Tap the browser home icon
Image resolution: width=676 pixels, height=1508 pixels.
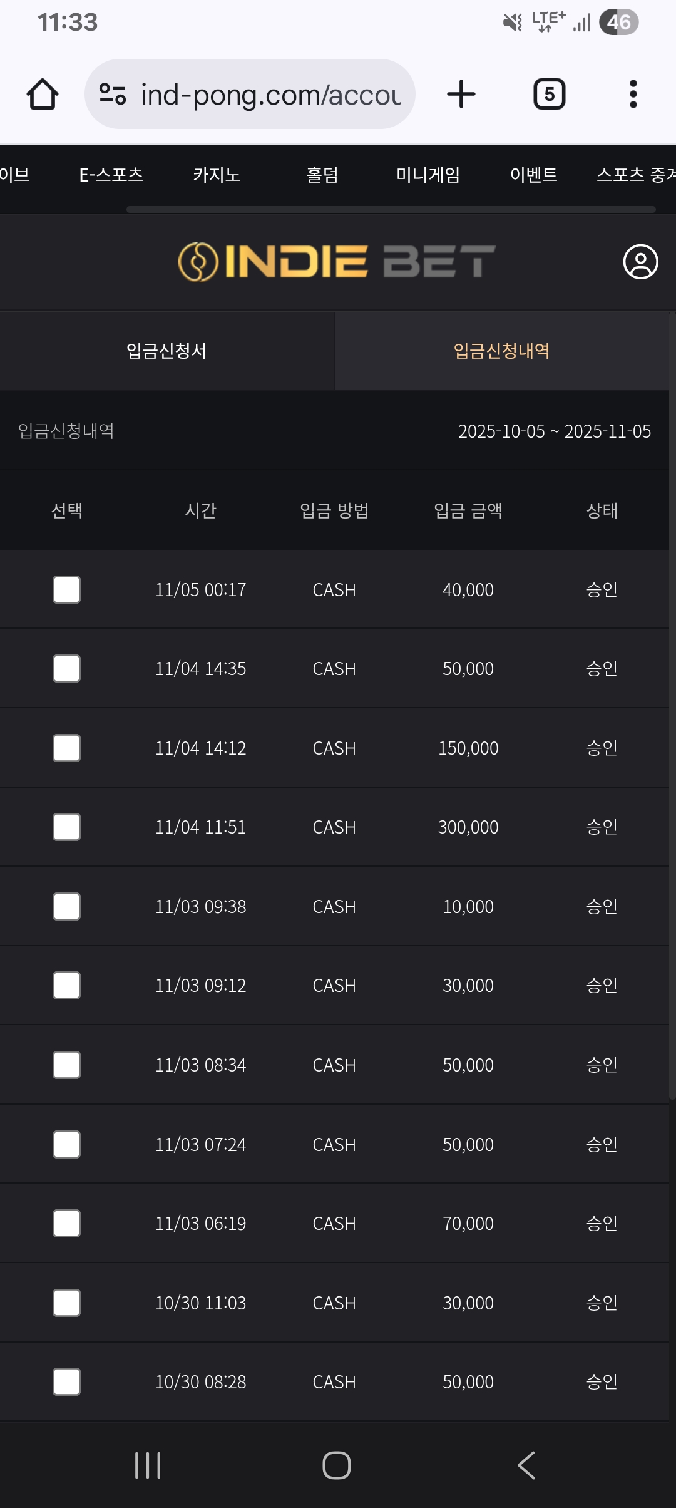[x=43, y=95]
